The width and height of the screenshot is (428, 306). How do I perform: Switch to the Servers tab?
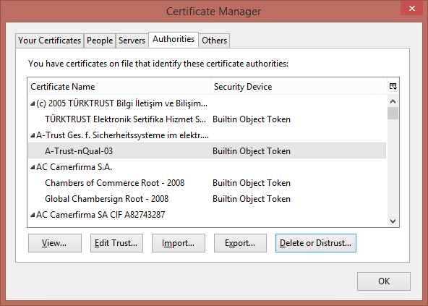pyautogui.click(x=132, y=41)
